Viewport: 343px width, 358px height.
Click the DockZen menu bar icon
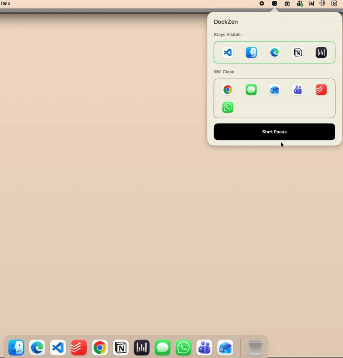point(274,3)
